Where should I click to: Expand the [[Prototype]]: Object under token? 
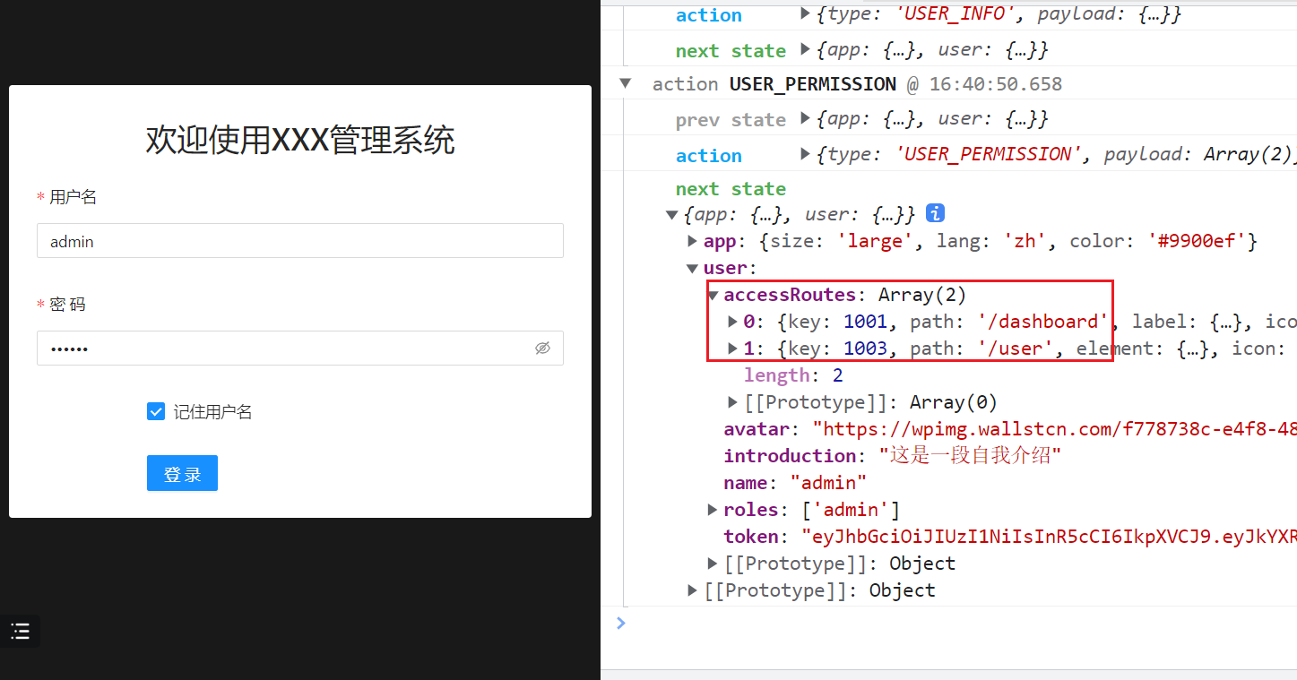(713, 564)
